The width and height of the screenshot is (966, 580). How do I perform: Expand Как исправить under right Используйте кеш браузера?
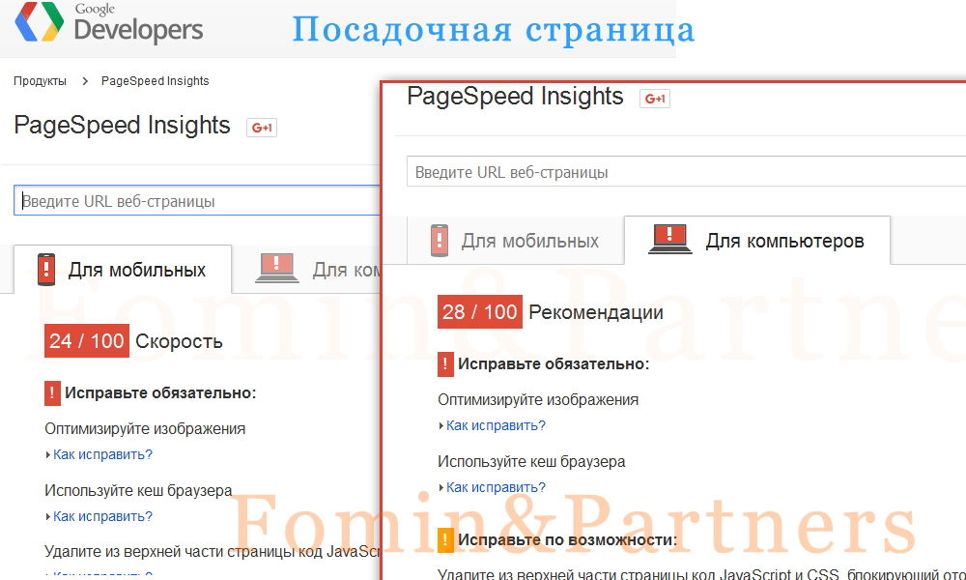496,487
